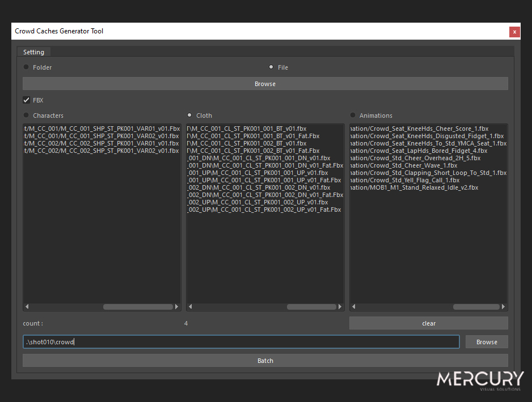The image size is (532, 402).
Task: Toggle the FBX checkbox
Action: [x=27, y=100]
